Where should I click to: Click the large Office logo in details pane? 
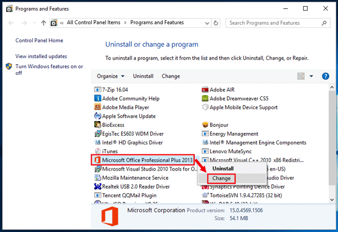110,216
